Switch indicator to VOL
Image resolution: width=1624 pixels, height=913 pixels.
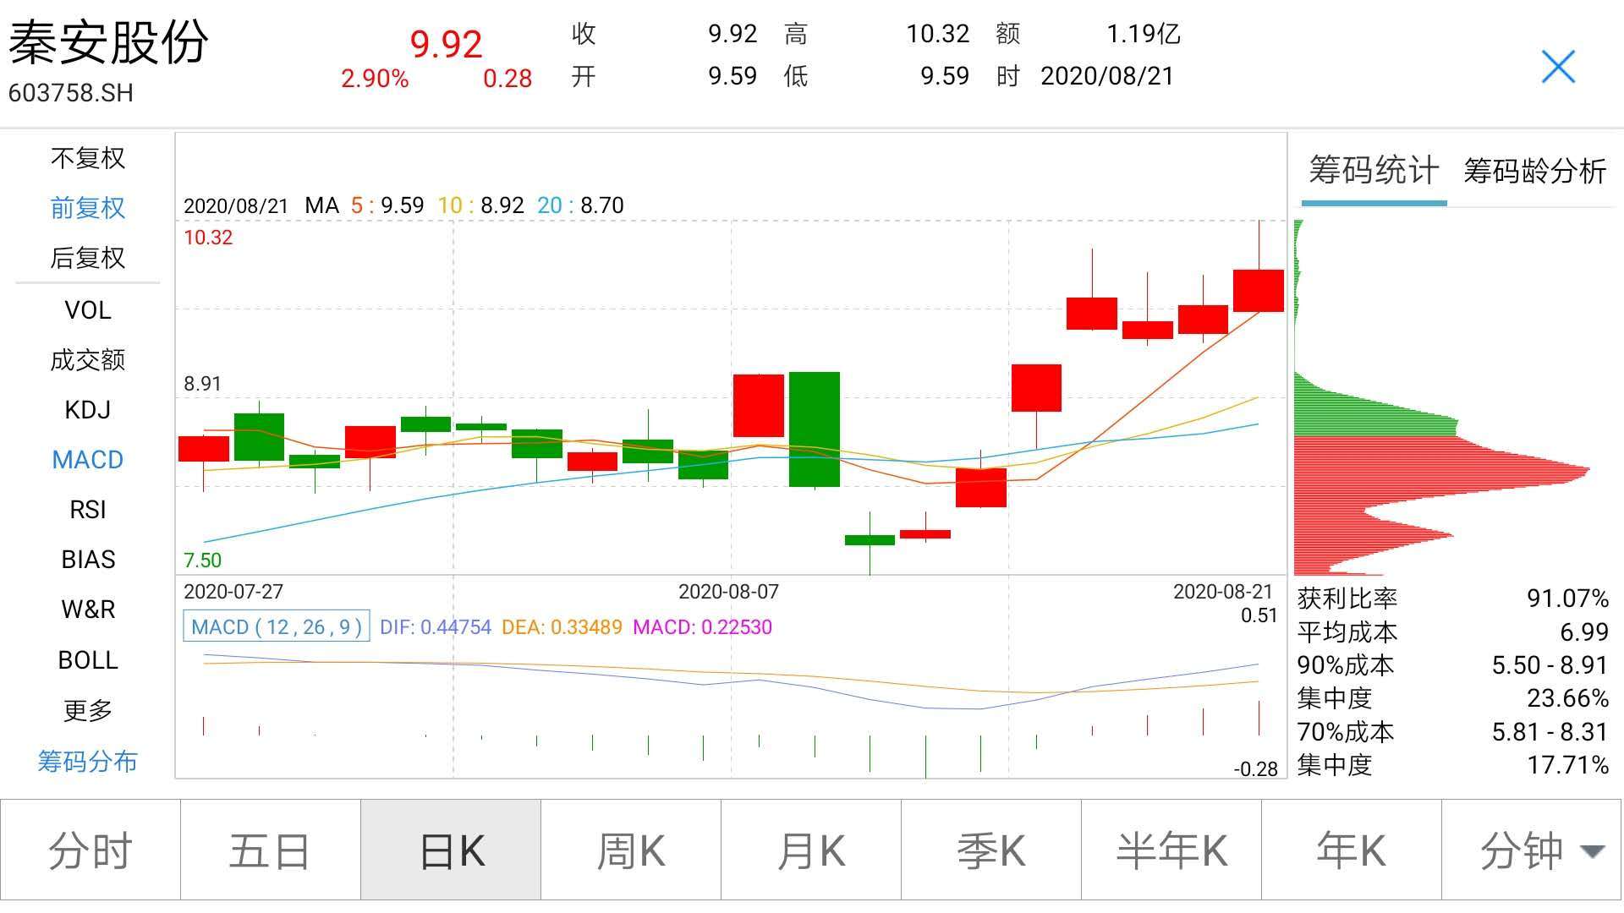coord(87,310)
